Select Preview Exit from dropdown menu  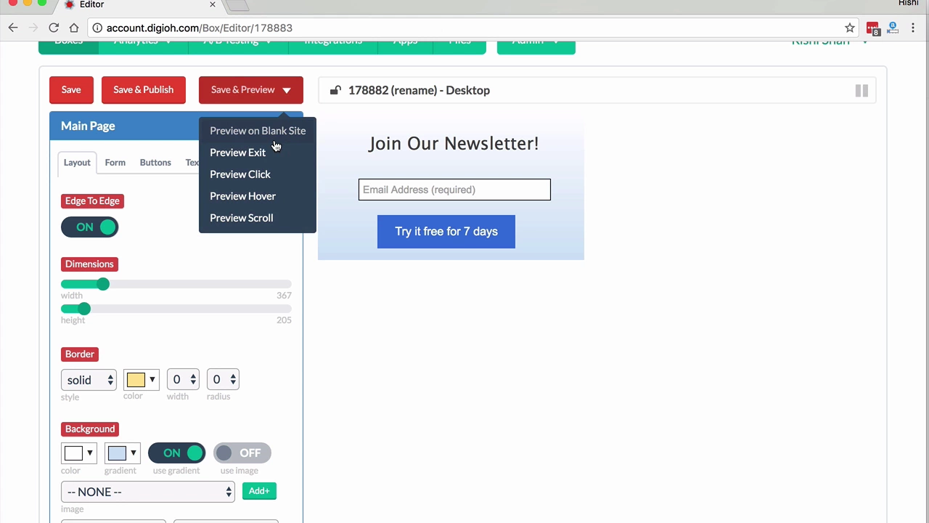coord(238,153)
